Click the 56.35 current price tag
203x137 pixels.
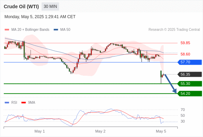tap(190, 74)
